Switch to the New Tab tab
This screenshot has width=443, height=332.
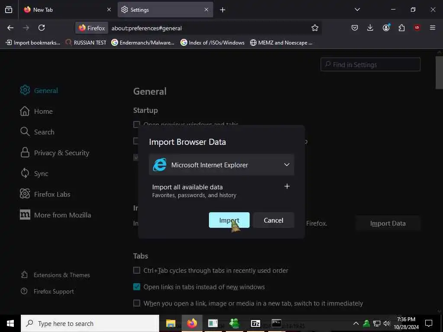[x=68, y=10]
